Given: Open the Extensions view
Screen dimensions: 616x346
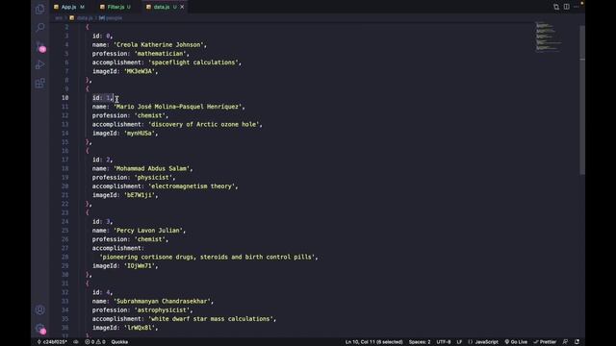Looking at the screenshot, I should coord(40,84).
